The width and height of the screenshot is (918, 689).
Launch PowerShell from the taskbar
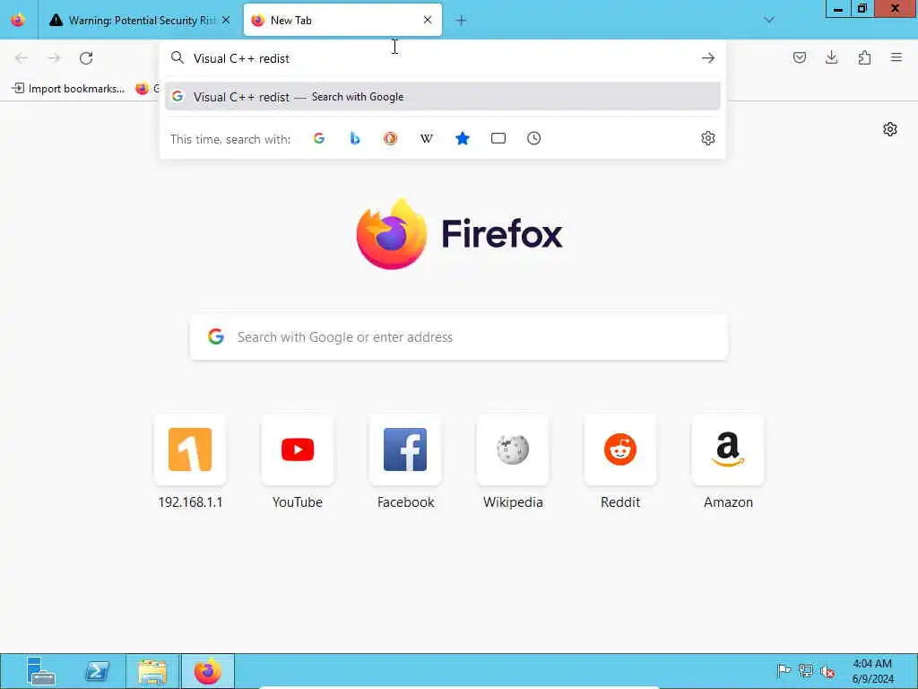click(97, 671)
